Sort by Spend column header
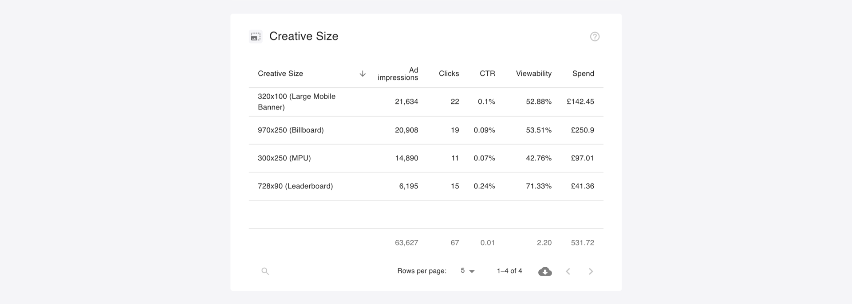Screen dimensions: 852x304 pyautogui.click(x=583, y=74)
